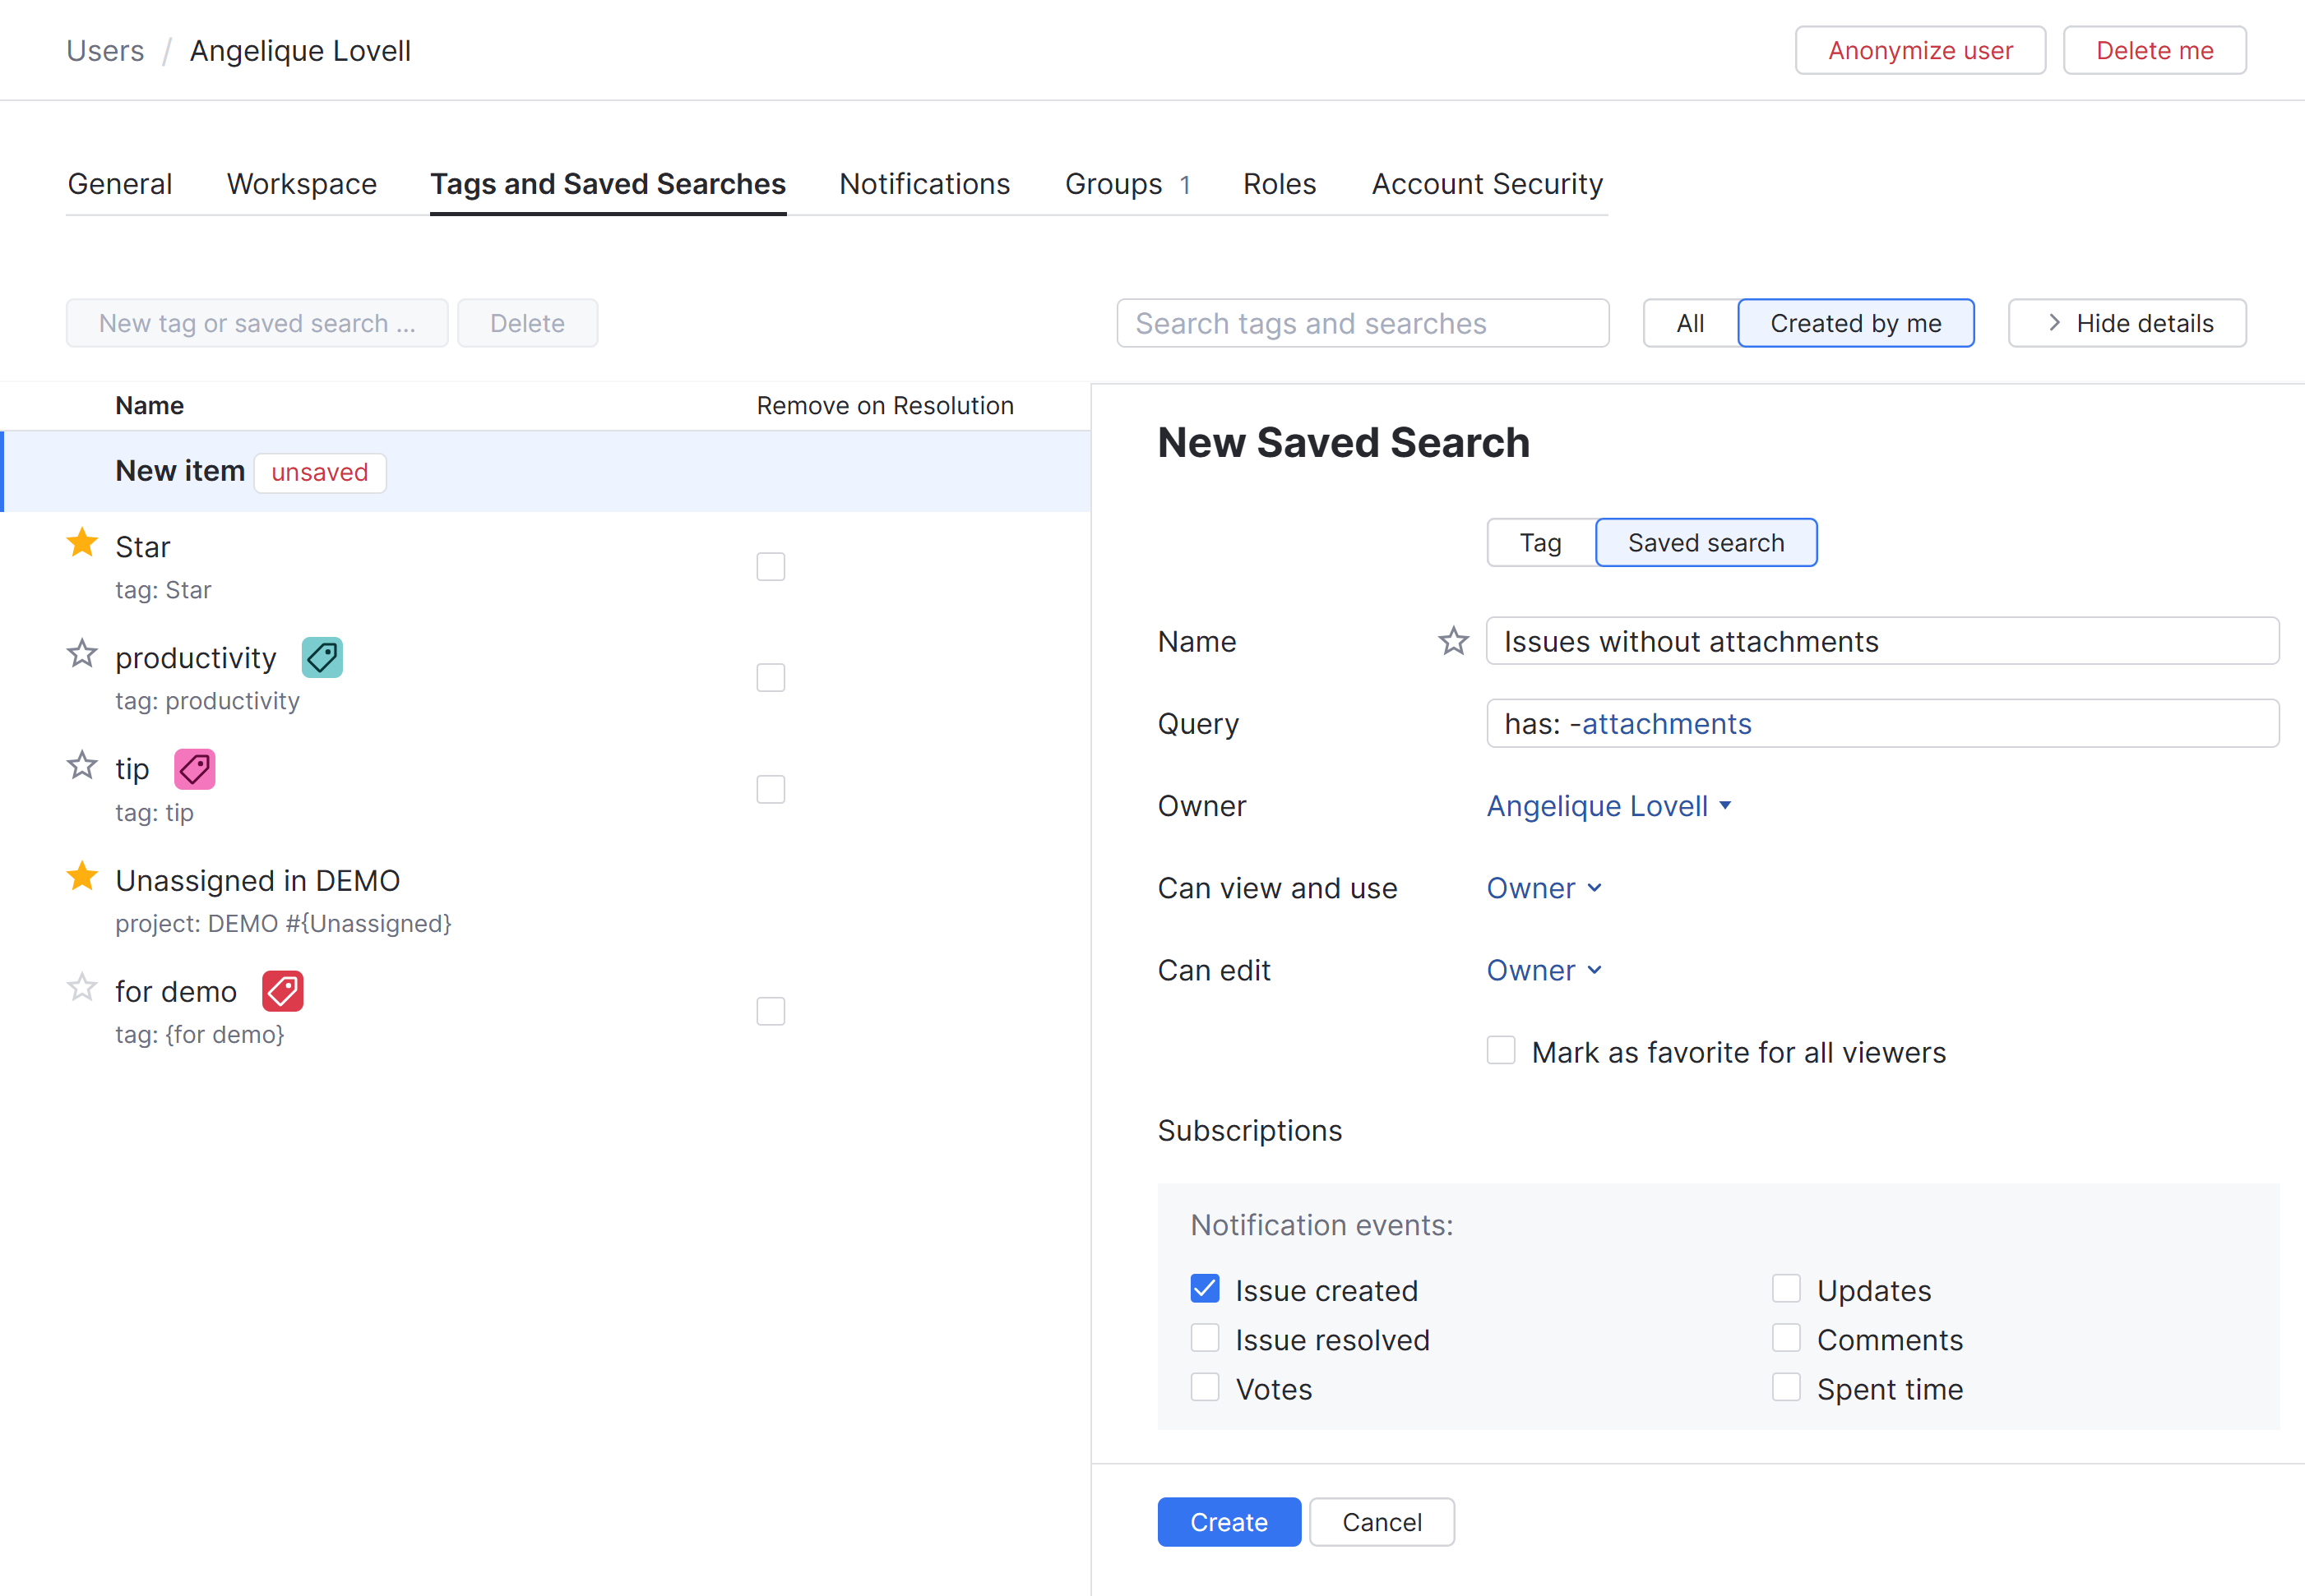
Task: Mark the new saved search as favorite via star icon
Action: (1452, 641)
